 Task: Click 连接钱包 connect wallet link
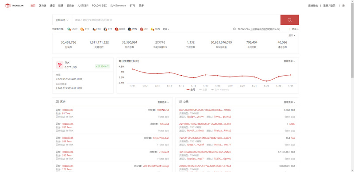pyautogui.click(x=313, y=6)
